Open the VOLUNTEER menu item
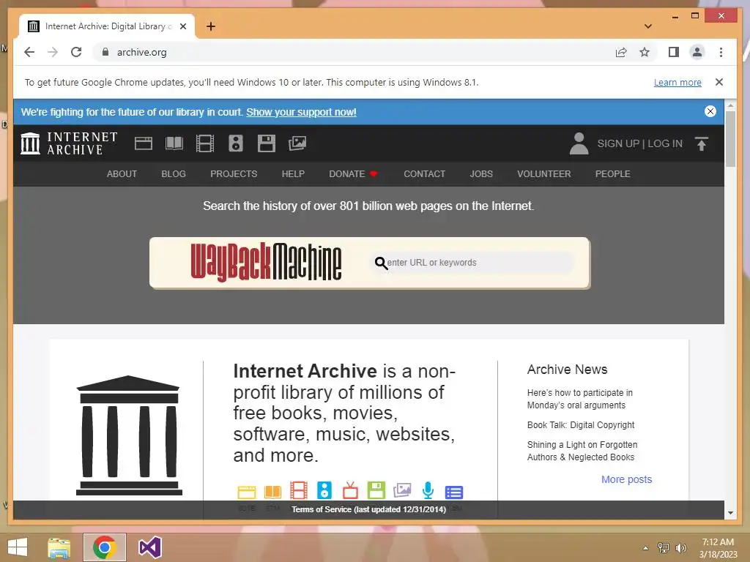Image resolution: width=750 pixels, height=562 pixels. point(544,174)
